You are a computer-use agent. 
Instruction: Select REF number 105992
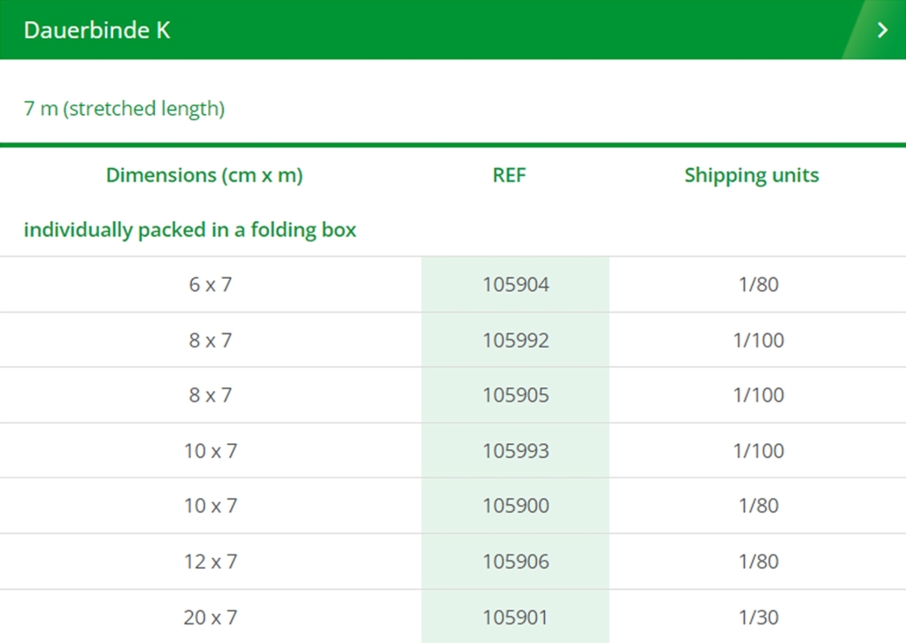point(516,341)
